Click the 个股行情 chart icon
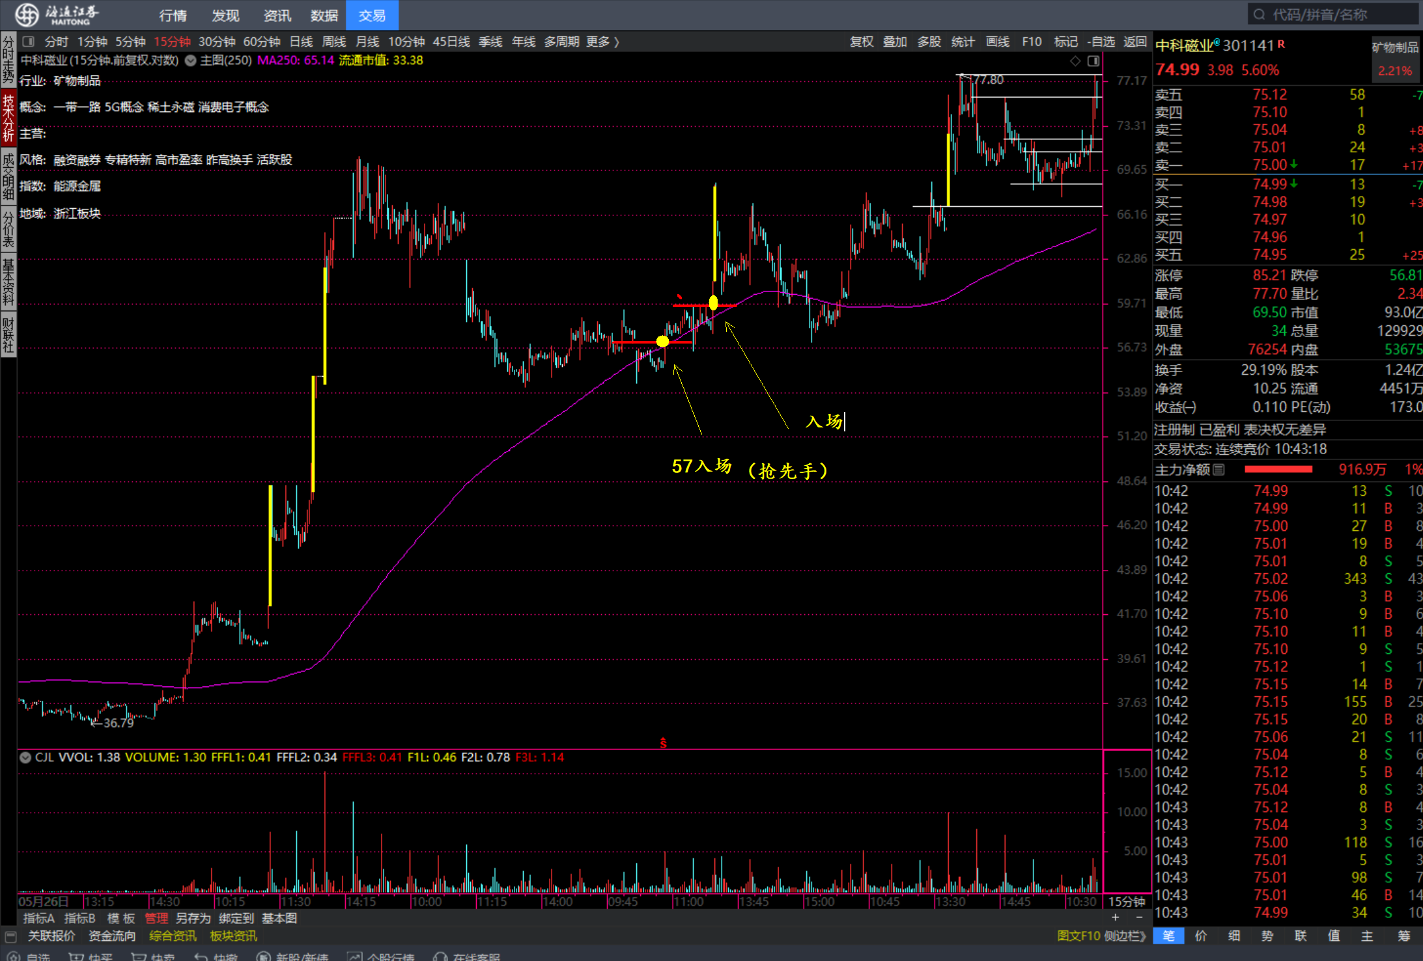This screenshot has height=961, width=1423. click(355, 956)
